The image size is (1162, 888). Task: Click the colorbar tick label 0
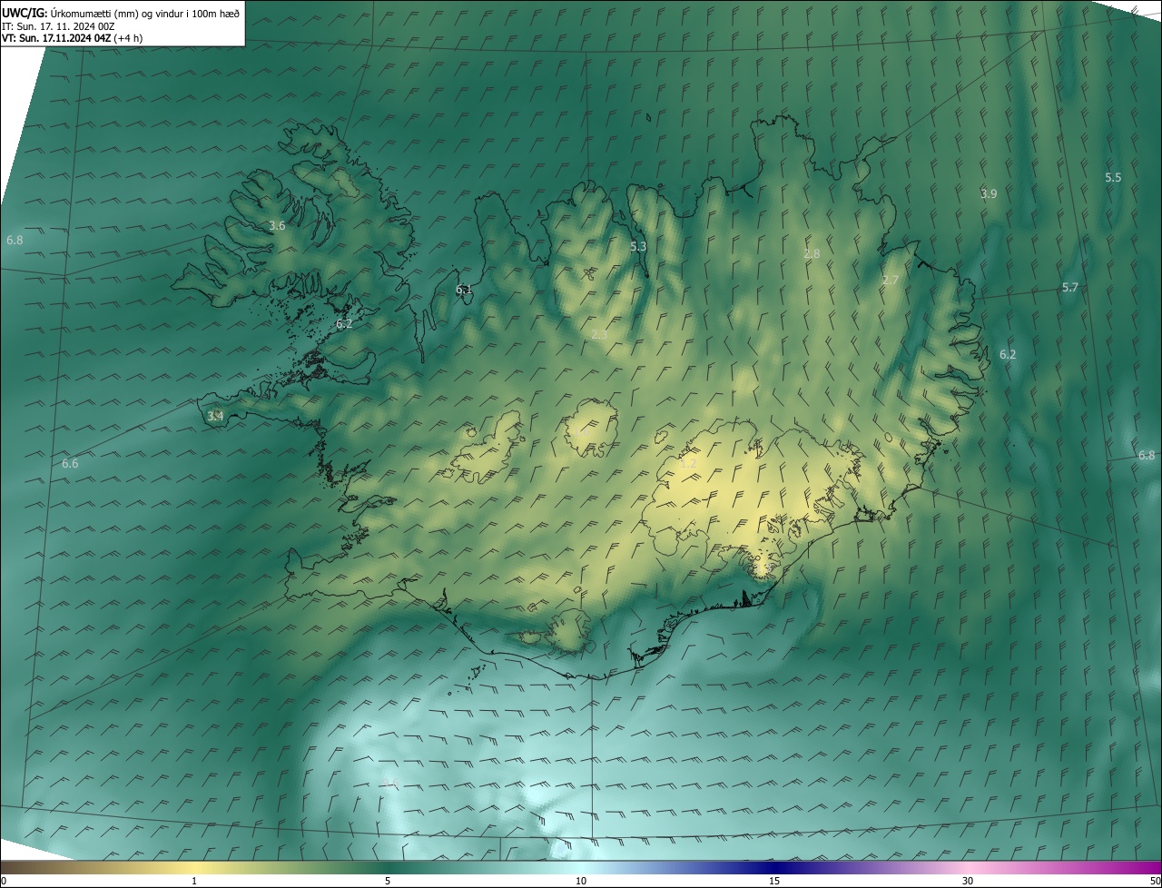(4, 881)
